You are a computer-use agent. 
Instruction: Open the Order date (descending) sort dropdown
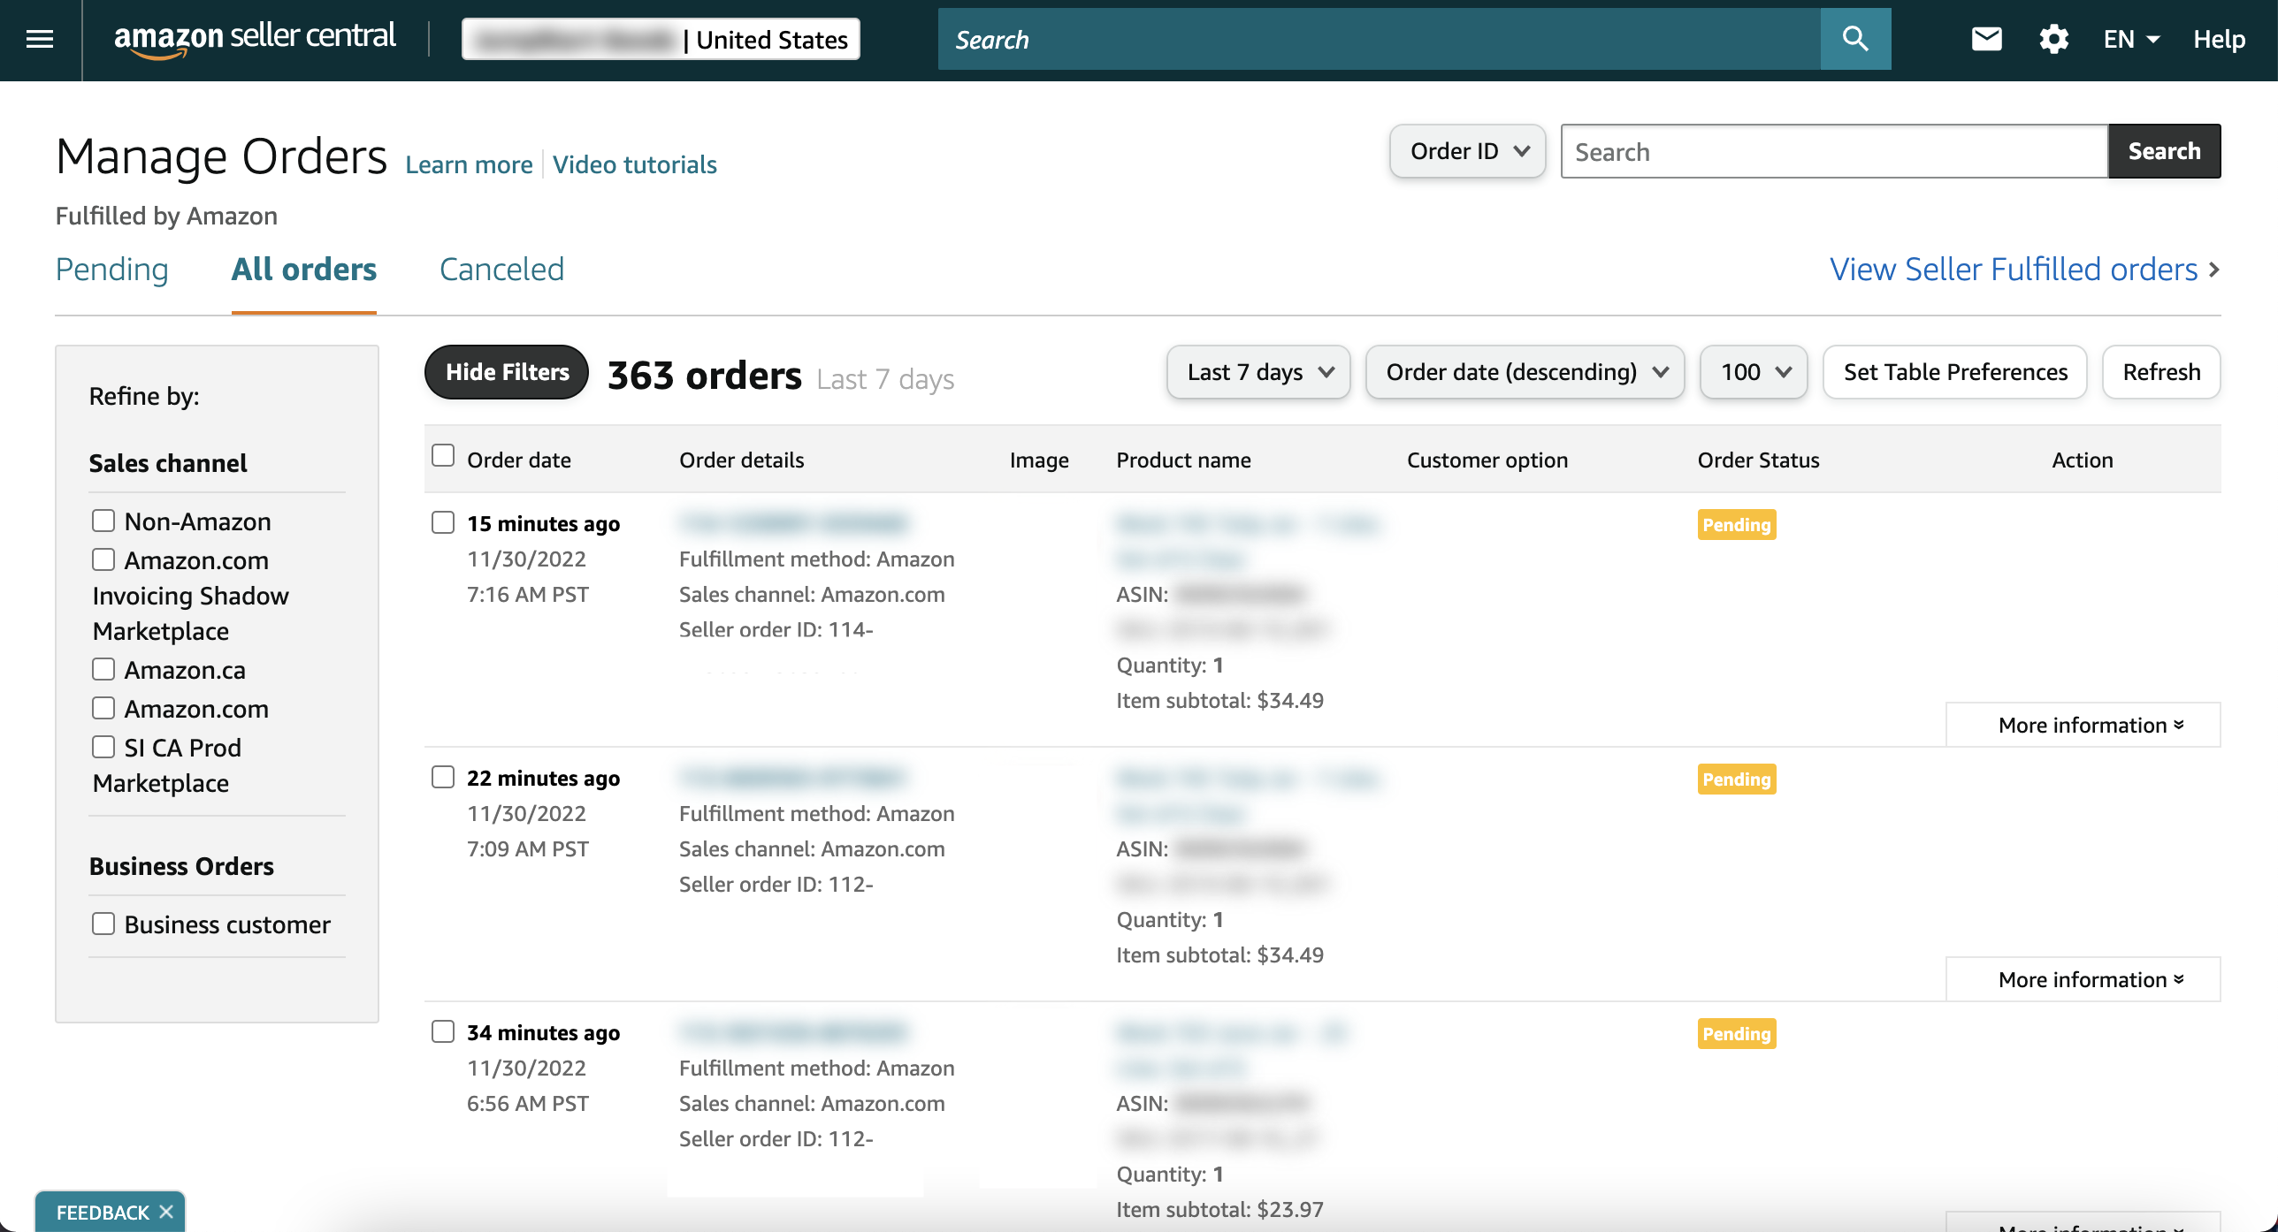tap(1525, 372)
